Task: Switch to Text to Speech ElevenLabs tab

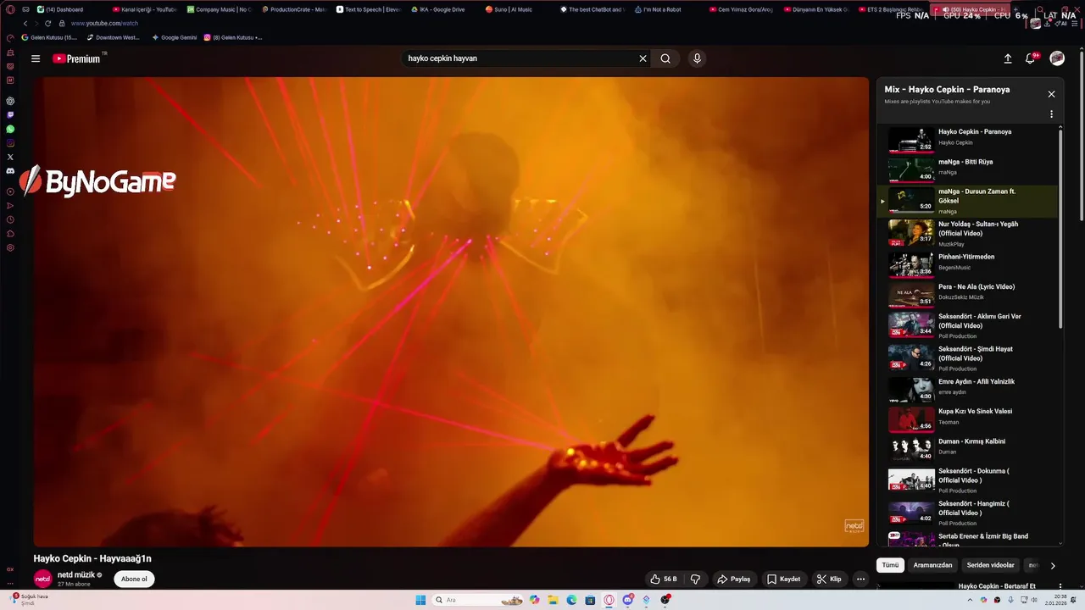Action: point(368,9)
